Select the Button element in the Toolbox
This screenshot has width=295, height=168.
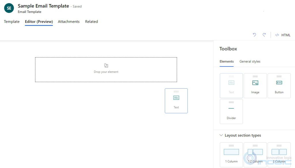pyautogui.click(x=279, y=85)
